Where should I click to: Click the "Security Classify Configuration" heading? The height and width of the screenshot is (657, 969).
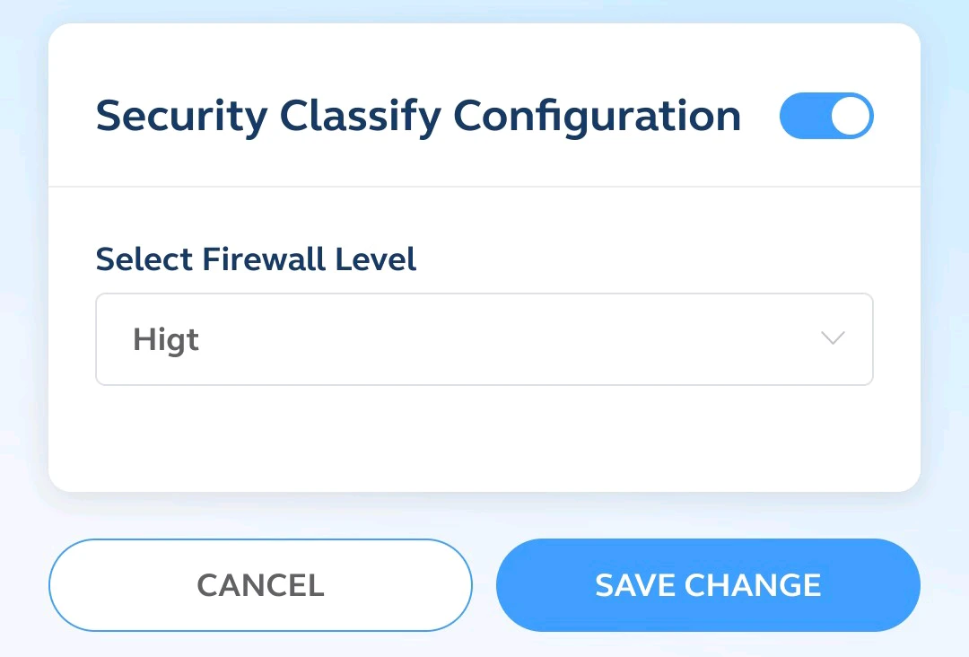pos(418,116)
